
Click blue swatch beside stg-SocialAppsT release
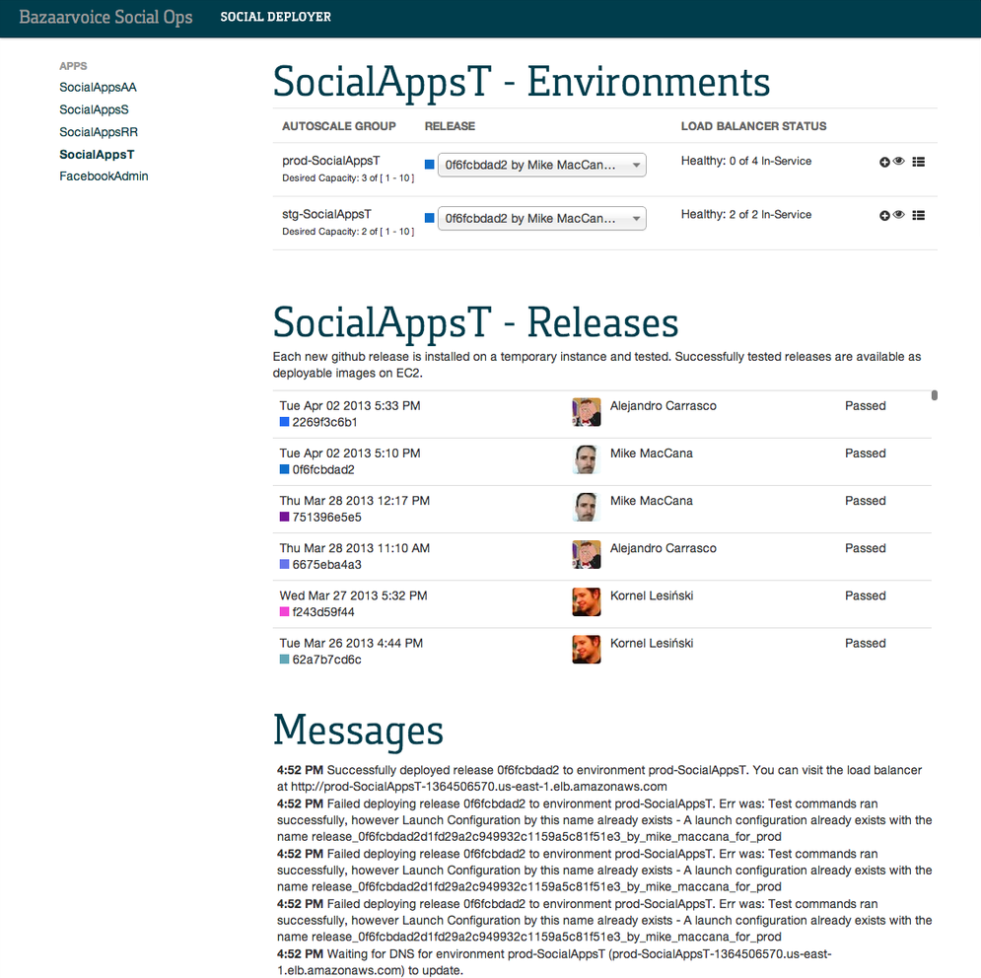(429, 218)
